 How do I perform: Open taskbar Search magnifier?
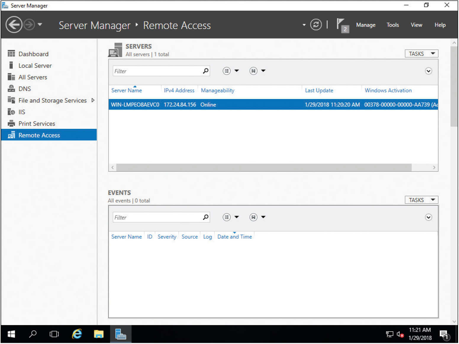(33, 334)
